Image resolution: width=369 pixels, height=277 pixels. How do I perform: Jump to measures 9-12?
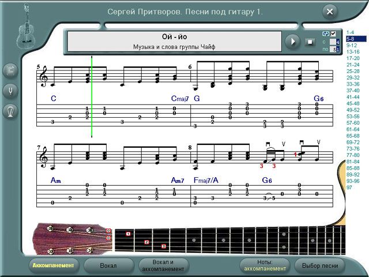tap(352, 45)
